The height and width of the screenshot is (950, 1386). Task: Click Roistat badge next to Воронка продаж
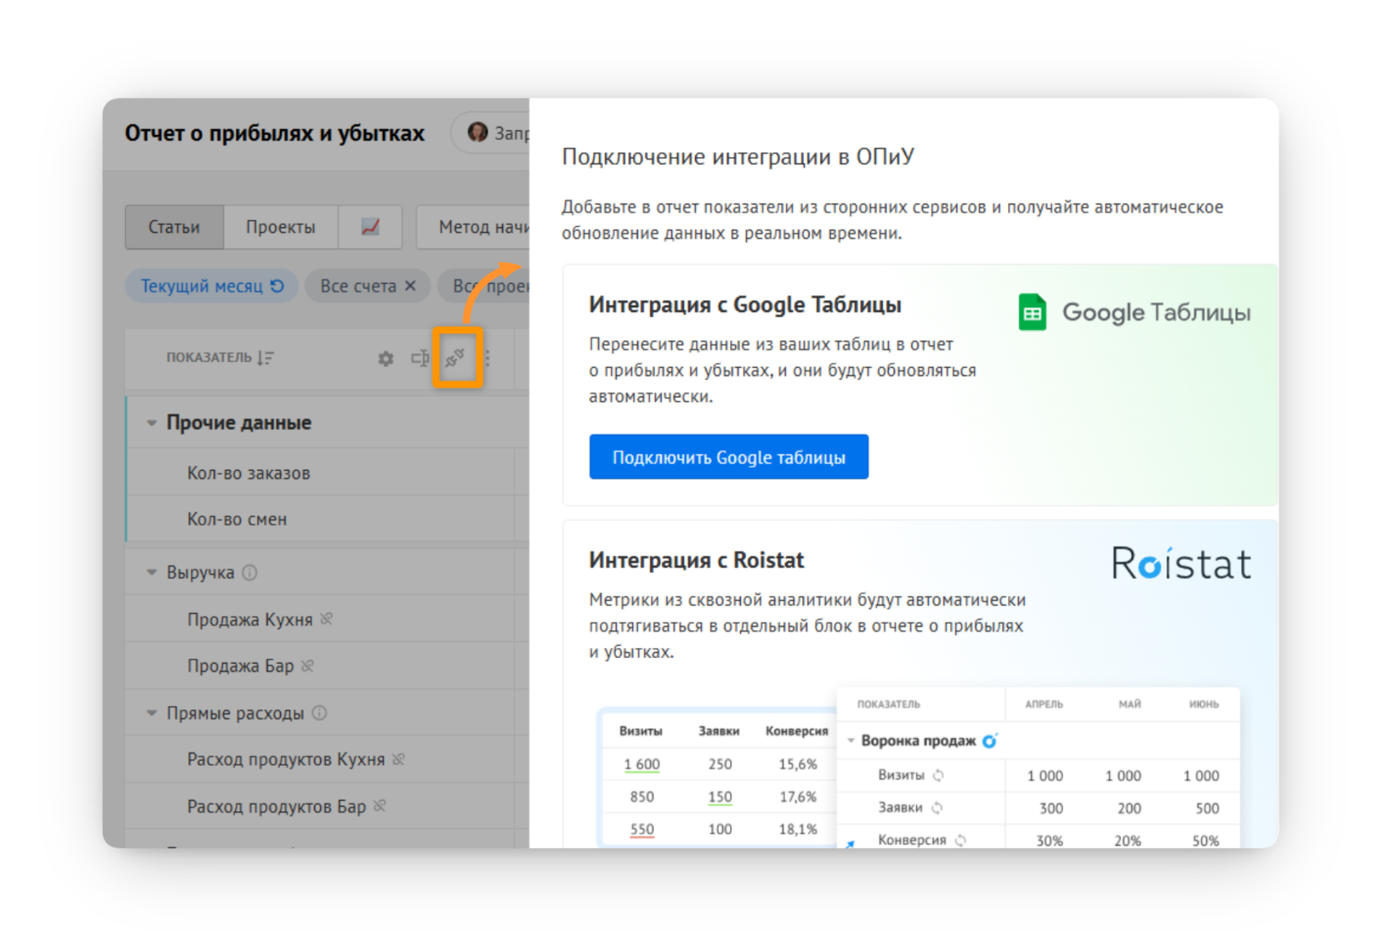(989, 741)
